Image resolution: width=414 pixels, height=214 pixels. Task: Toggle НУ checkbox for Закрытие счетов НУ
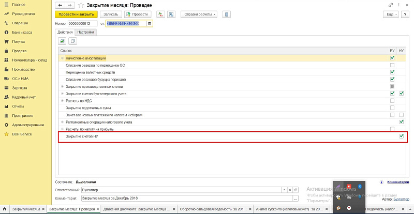[x=401, y=136]
